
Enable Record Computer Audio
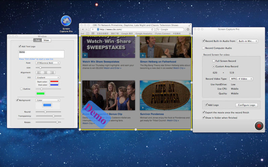pos(203,48)
